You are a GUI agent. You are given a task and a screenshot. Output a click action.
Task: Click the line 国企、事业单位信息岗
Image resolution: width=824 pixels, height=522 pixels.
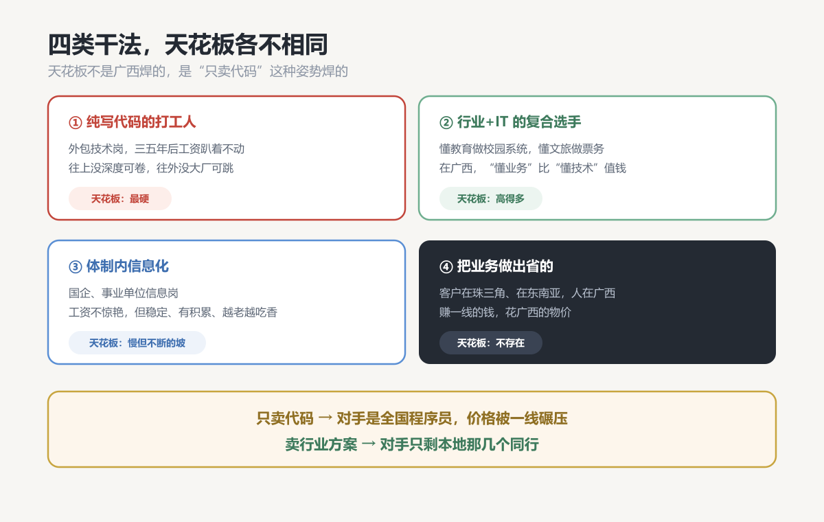pos(124,293)
